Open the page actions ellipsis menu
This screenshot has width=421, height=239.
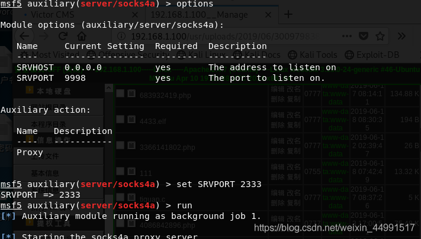pos(347,36)
